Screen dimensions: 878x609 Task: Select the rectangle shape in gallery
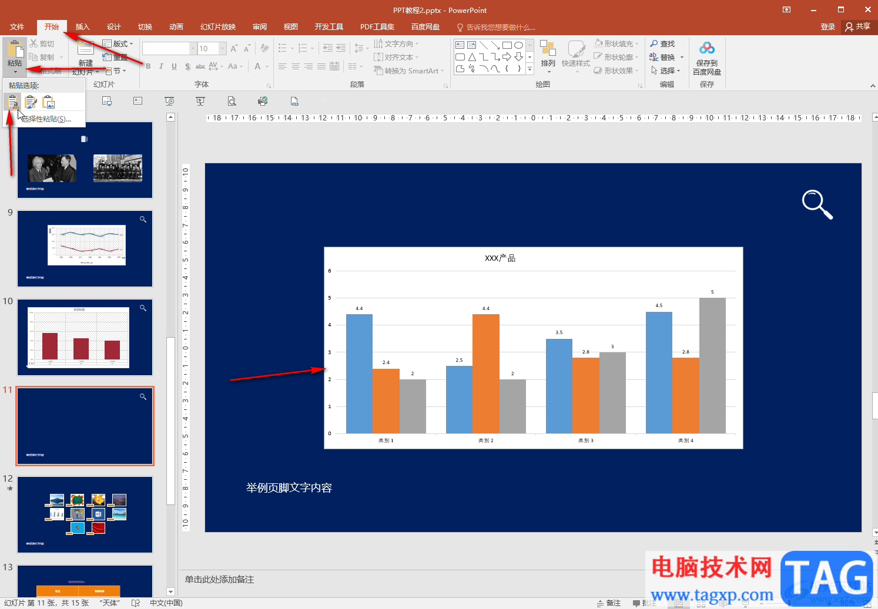click(507, 45)
